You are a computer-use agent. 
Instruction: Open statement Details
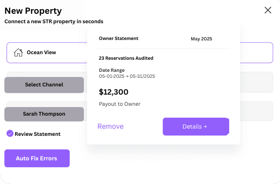pyautogui.click(x=195, y=126)
